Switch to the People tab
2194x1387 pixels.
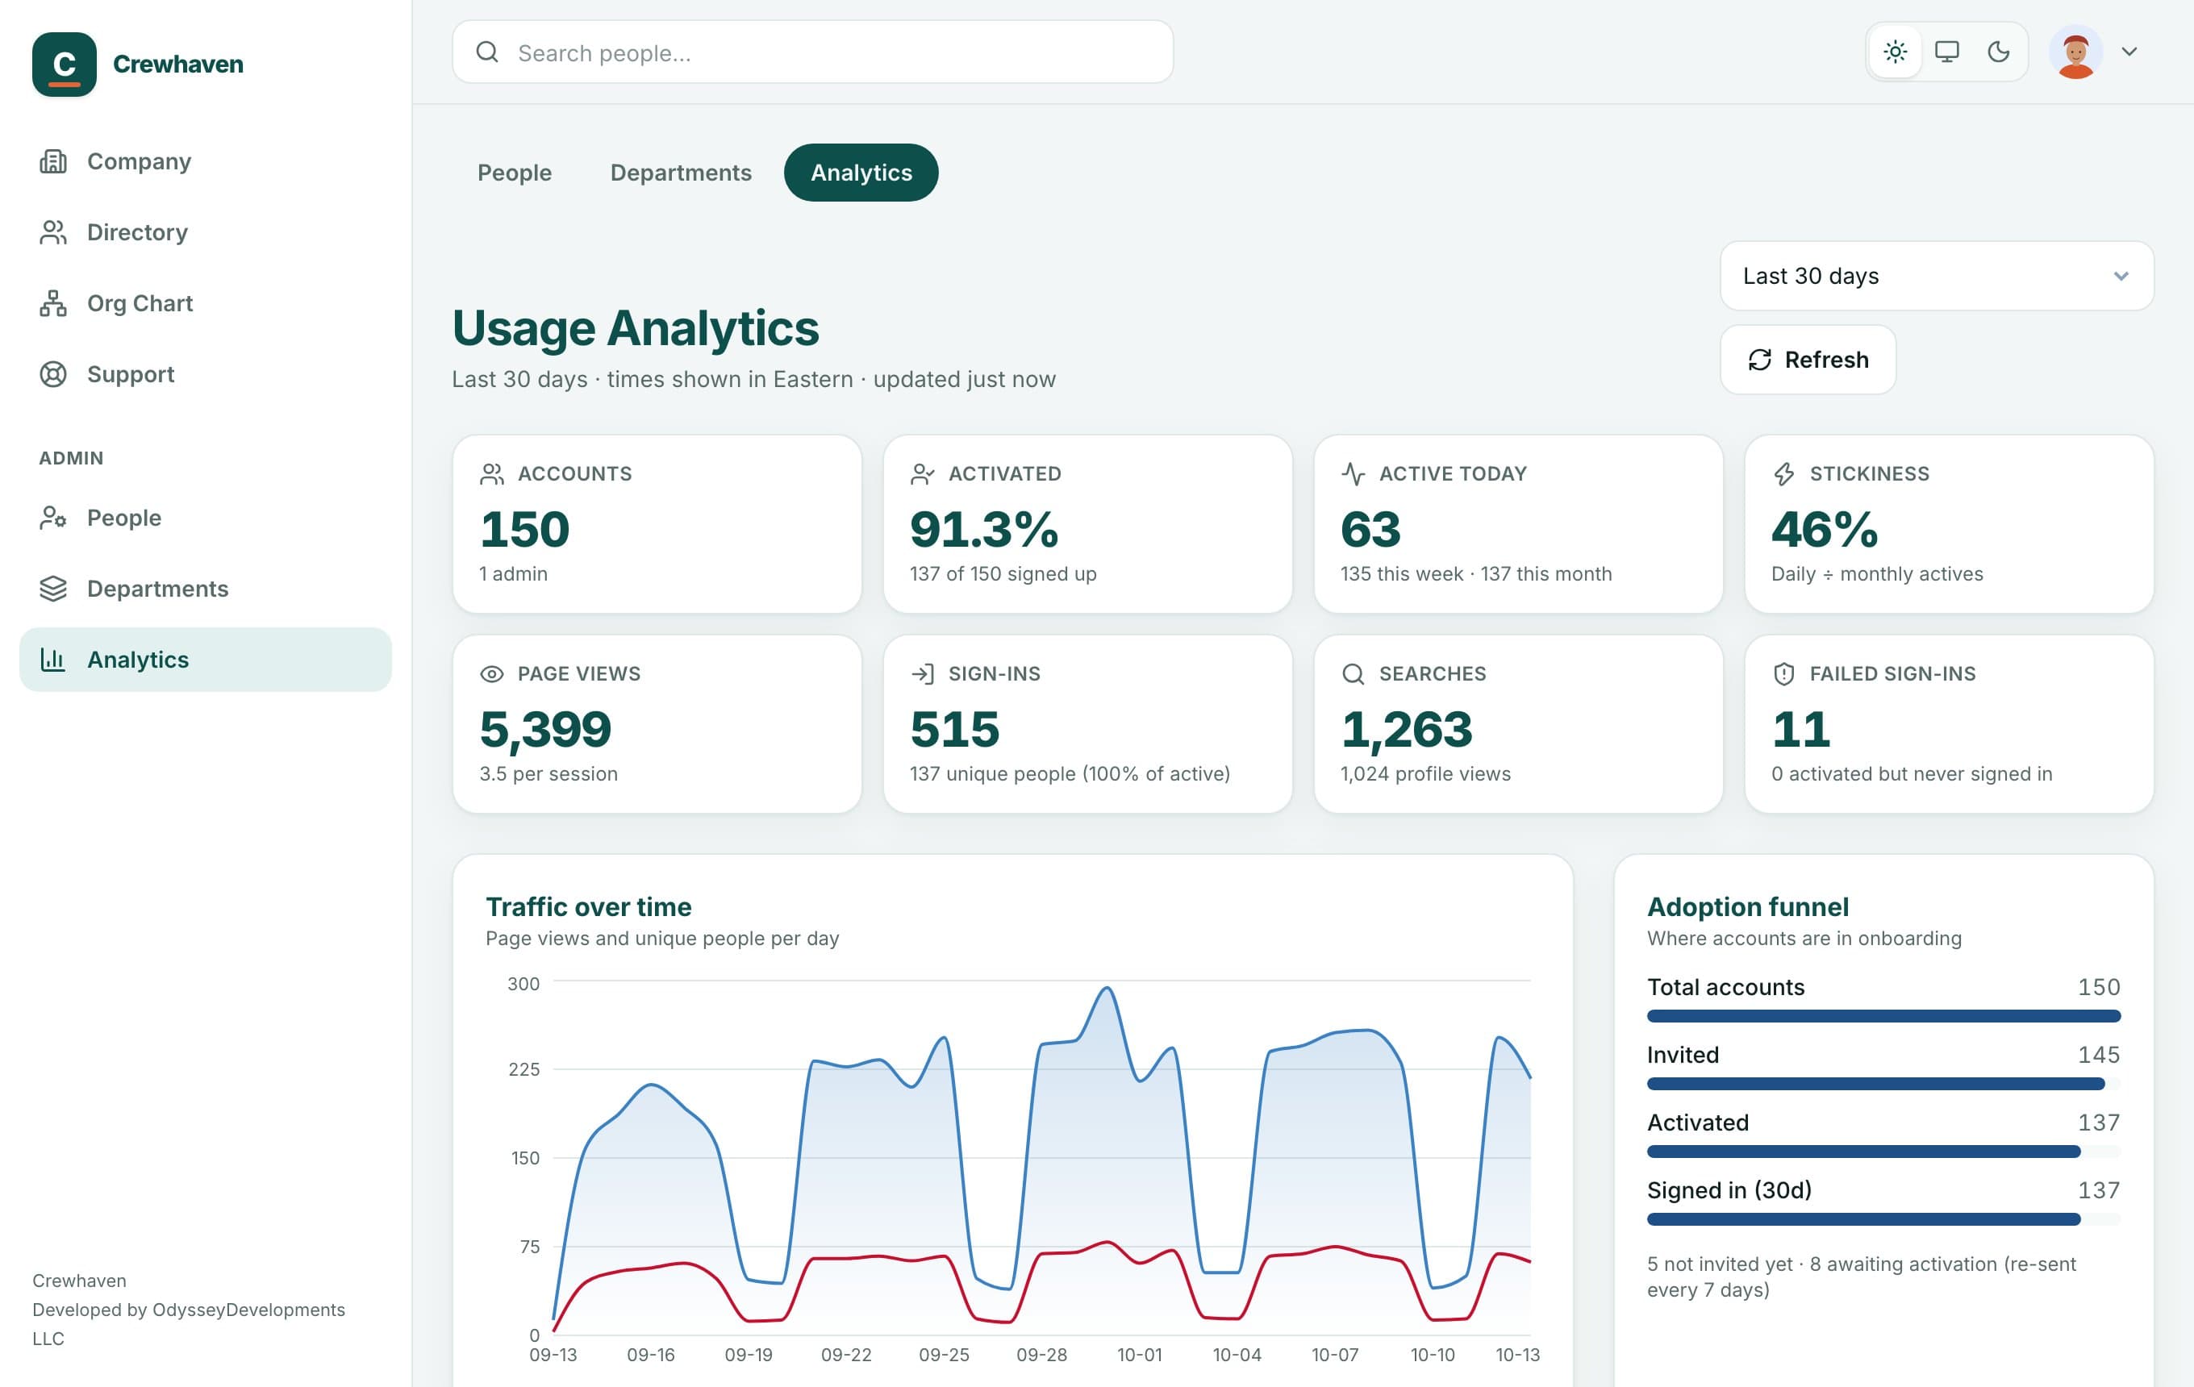tap(515, 172)
